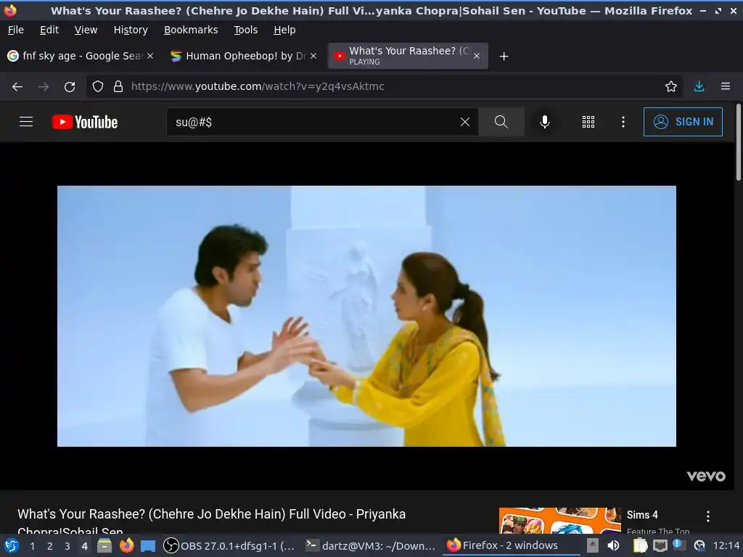Image resolution: width=743 pixels, height=557 pixels.
Task: Switch to workspace 3
Action: click(67, 546)
